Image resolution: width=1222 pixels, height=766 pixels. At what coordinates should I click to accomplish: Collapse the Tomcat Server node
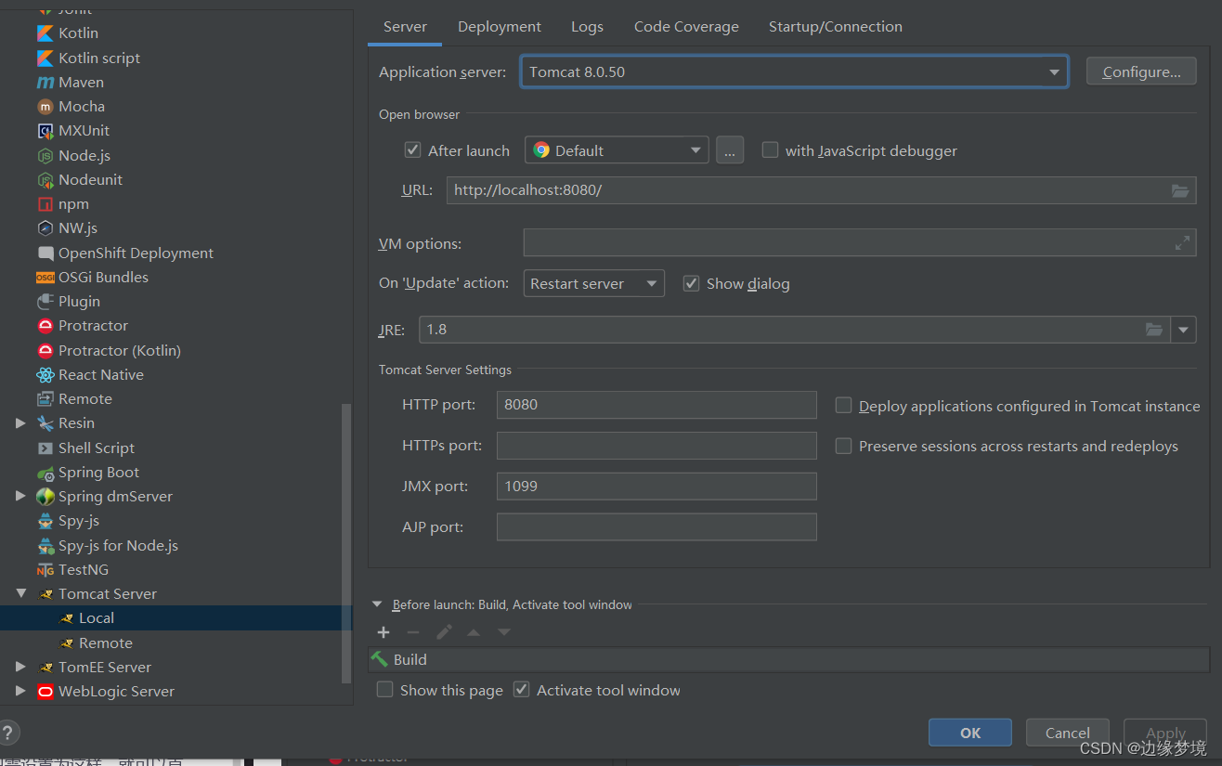(x=20, y=593)
